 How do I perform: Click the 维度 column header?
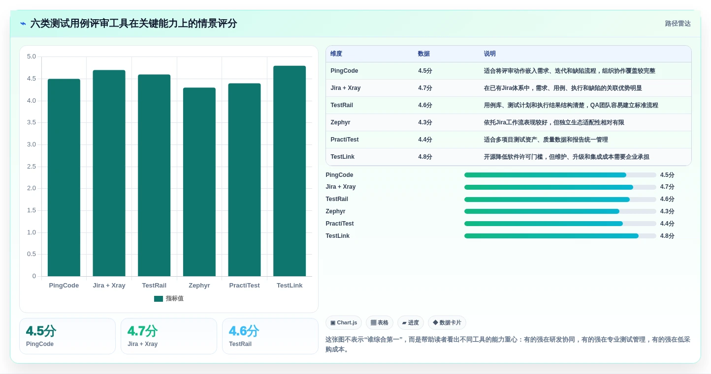tap(336, 54)
